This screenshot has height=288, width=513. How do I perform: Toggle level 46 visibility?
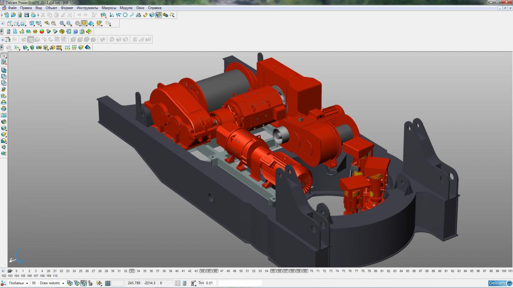(x=215, y=271)
